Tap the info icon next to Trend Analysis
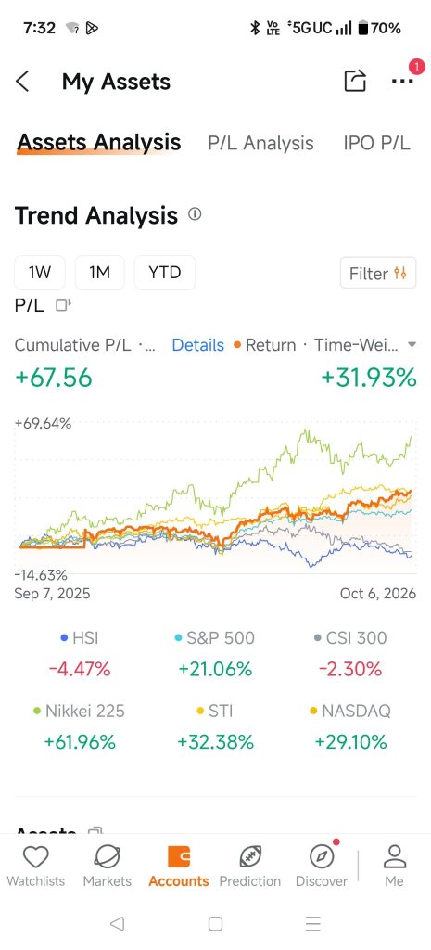Screen dimensions: 431x950 [x=195, y=214]
